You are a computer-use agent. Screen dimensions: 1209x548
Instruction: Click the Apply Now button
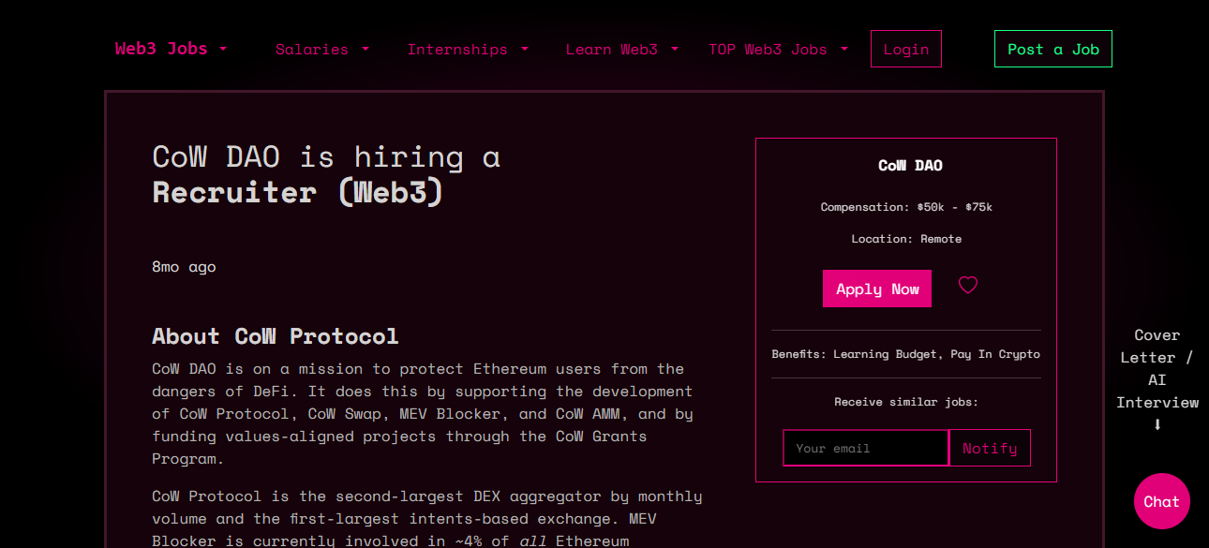point(877,289)
